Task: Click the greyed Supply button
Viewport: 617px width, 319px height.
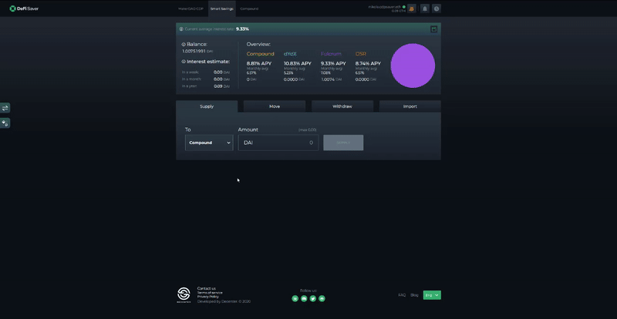Action: 343,143
